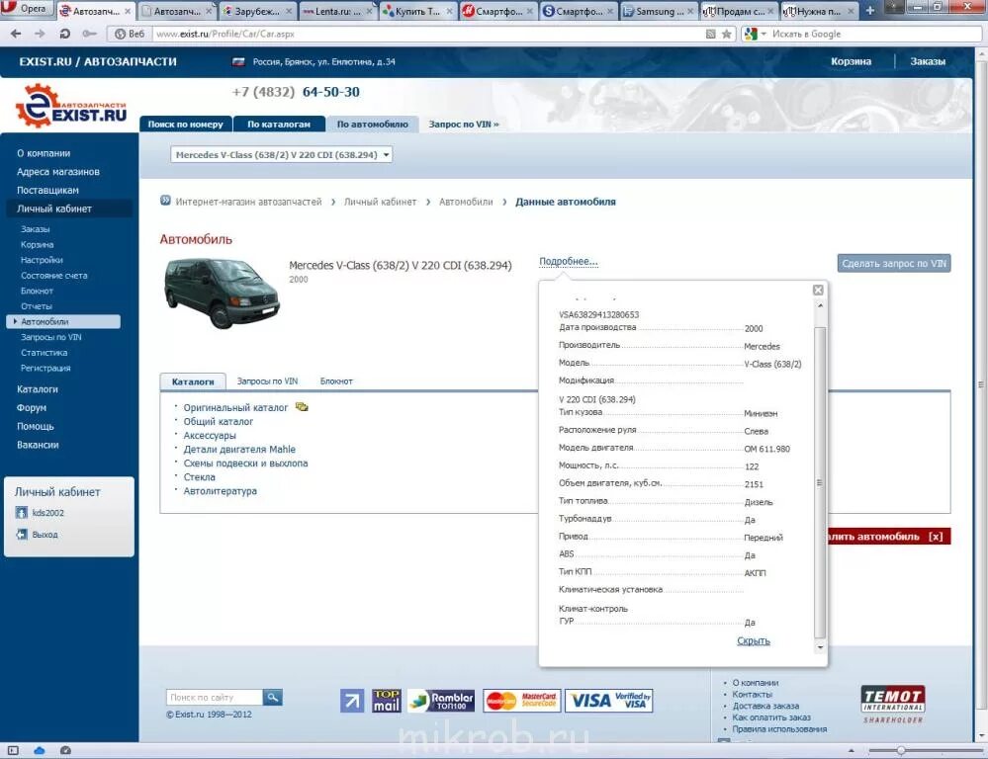The image size is (988, 759).
Task: Click the Russian flag icon in header
Action: tap(238, 61)
